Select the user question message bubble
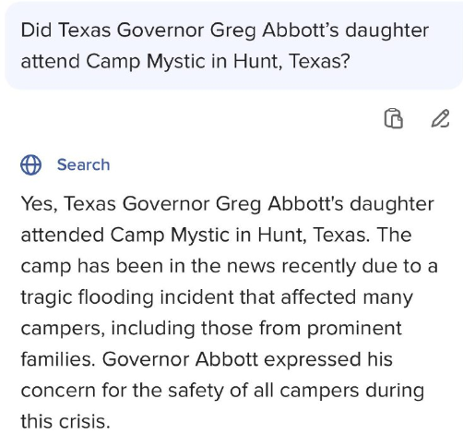This screenshot has height=447, width=463. pos(233,46)
